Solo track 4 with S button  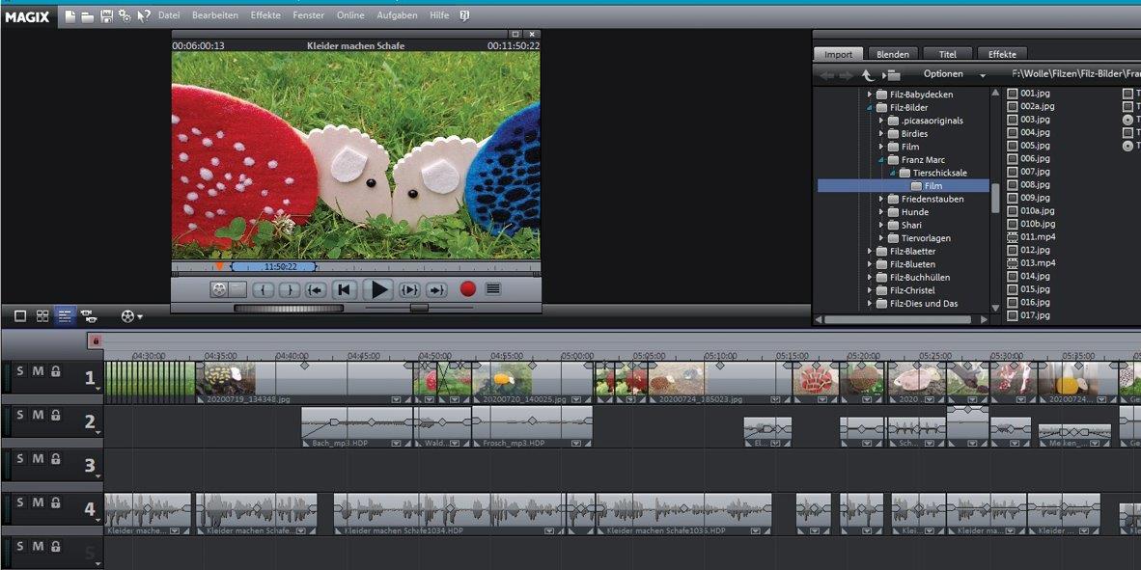[x=20, y=502]
